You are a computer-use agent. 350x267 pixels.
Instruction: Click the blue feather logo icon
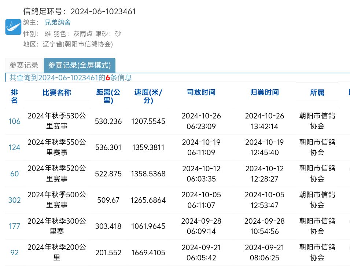pos(13,27)
